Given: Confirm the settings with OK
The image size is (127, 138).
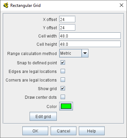Looking at the screenshot, I should pyautogui.click(x=35, y=131).
